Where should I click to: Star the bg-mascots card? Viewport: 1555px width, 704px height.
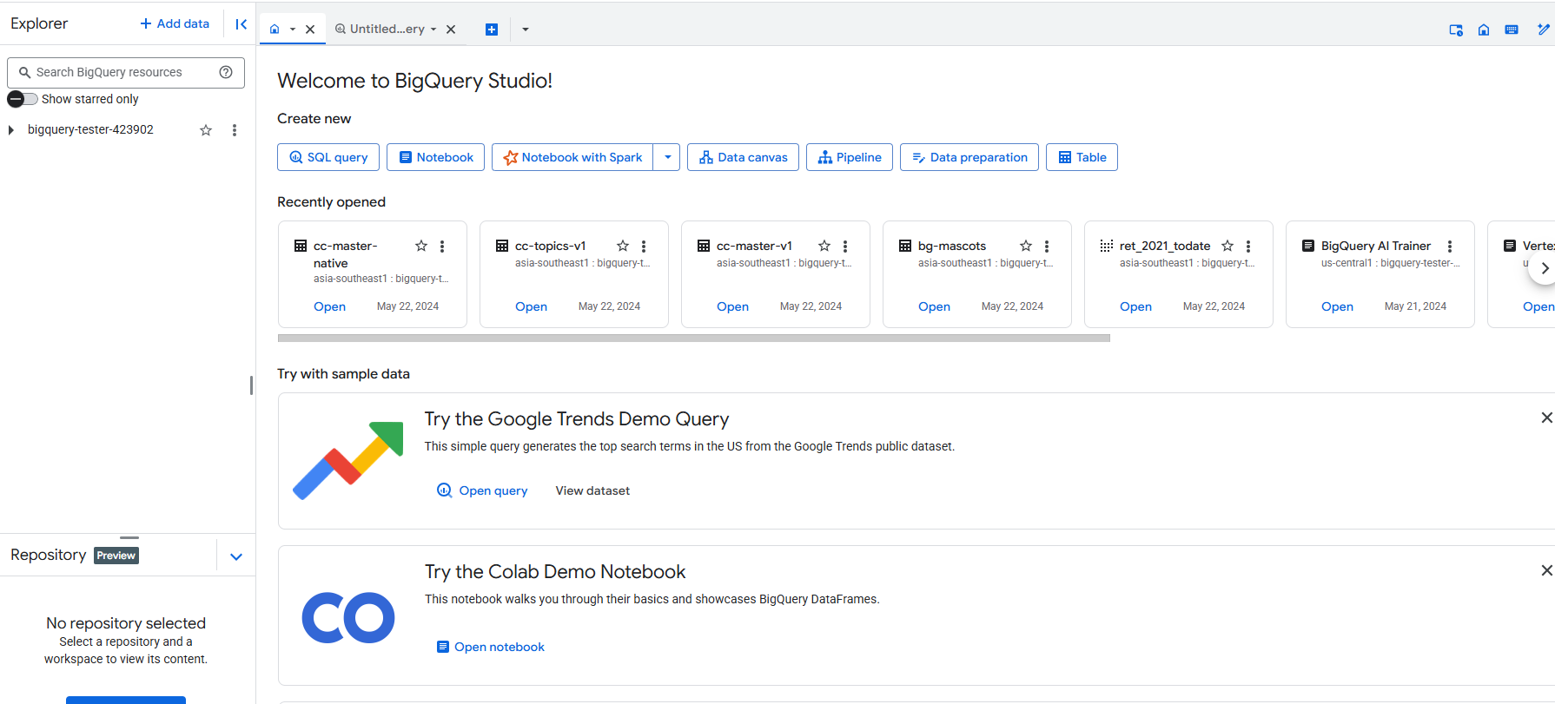1026,246
